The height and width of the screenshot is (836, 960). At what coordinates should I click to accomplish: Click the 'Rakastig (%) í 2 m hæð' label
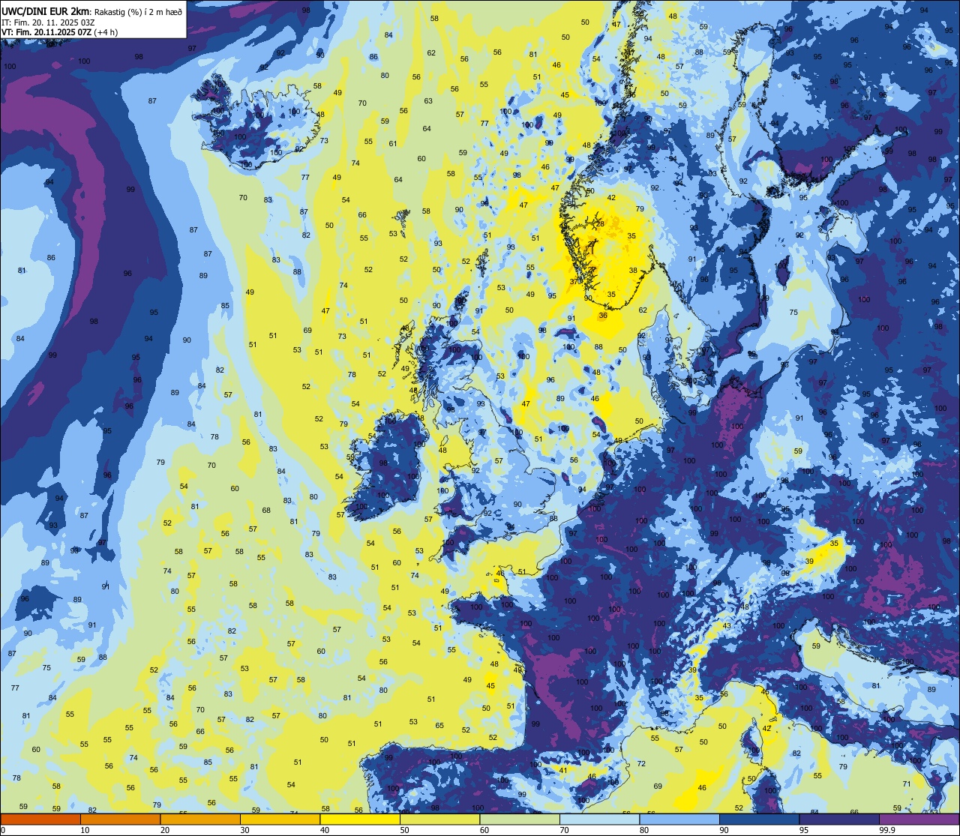(x=137, y=11)
